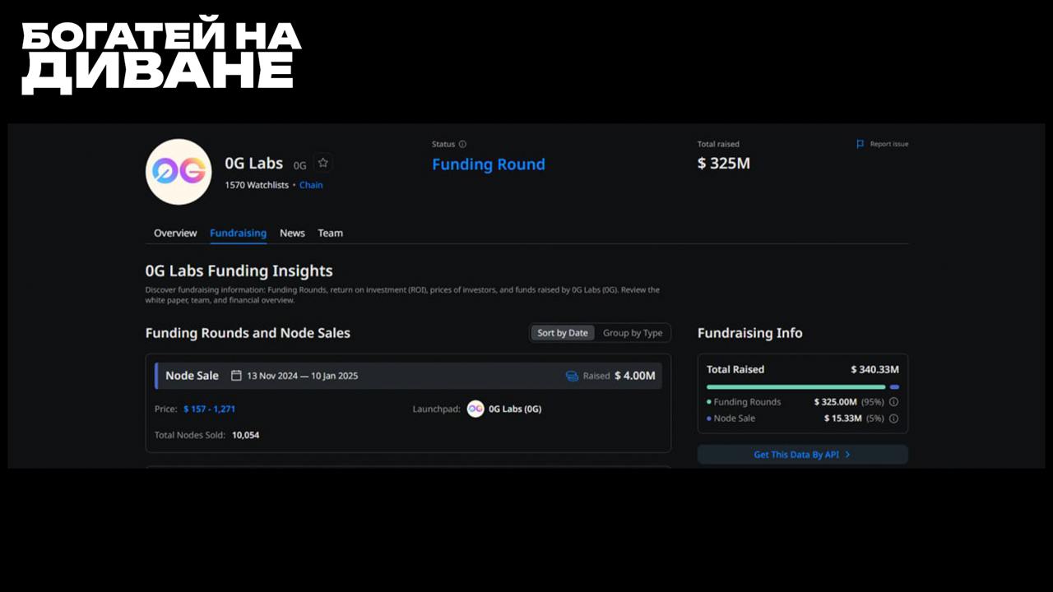Click the price range $ 157 - 1,271
Screen dimensions: 1053x592
pos(209,409)
